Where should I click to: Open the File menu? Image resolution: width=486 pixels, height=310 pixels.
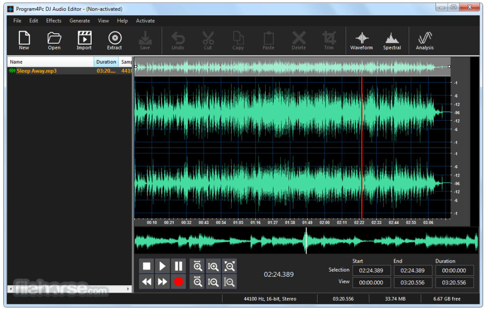click(x=18, y=21)
